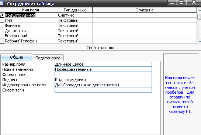
Task: Click the scroll down arrow of field list
Action: pos(200,41)
